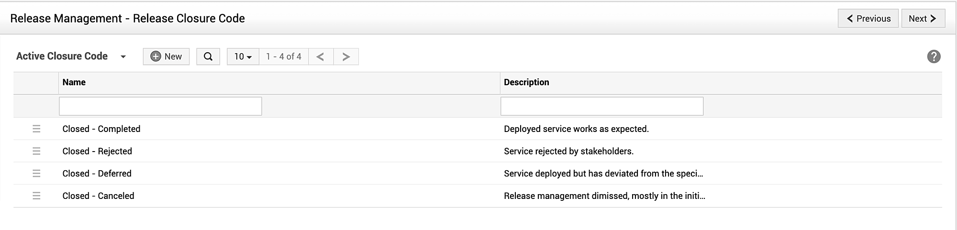Sort by the Name column header
Screen dimensions: 957x230
[74, 82]
